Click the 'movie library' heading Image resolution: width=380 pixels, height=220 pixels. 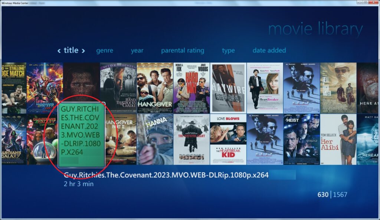click(315, 29)
